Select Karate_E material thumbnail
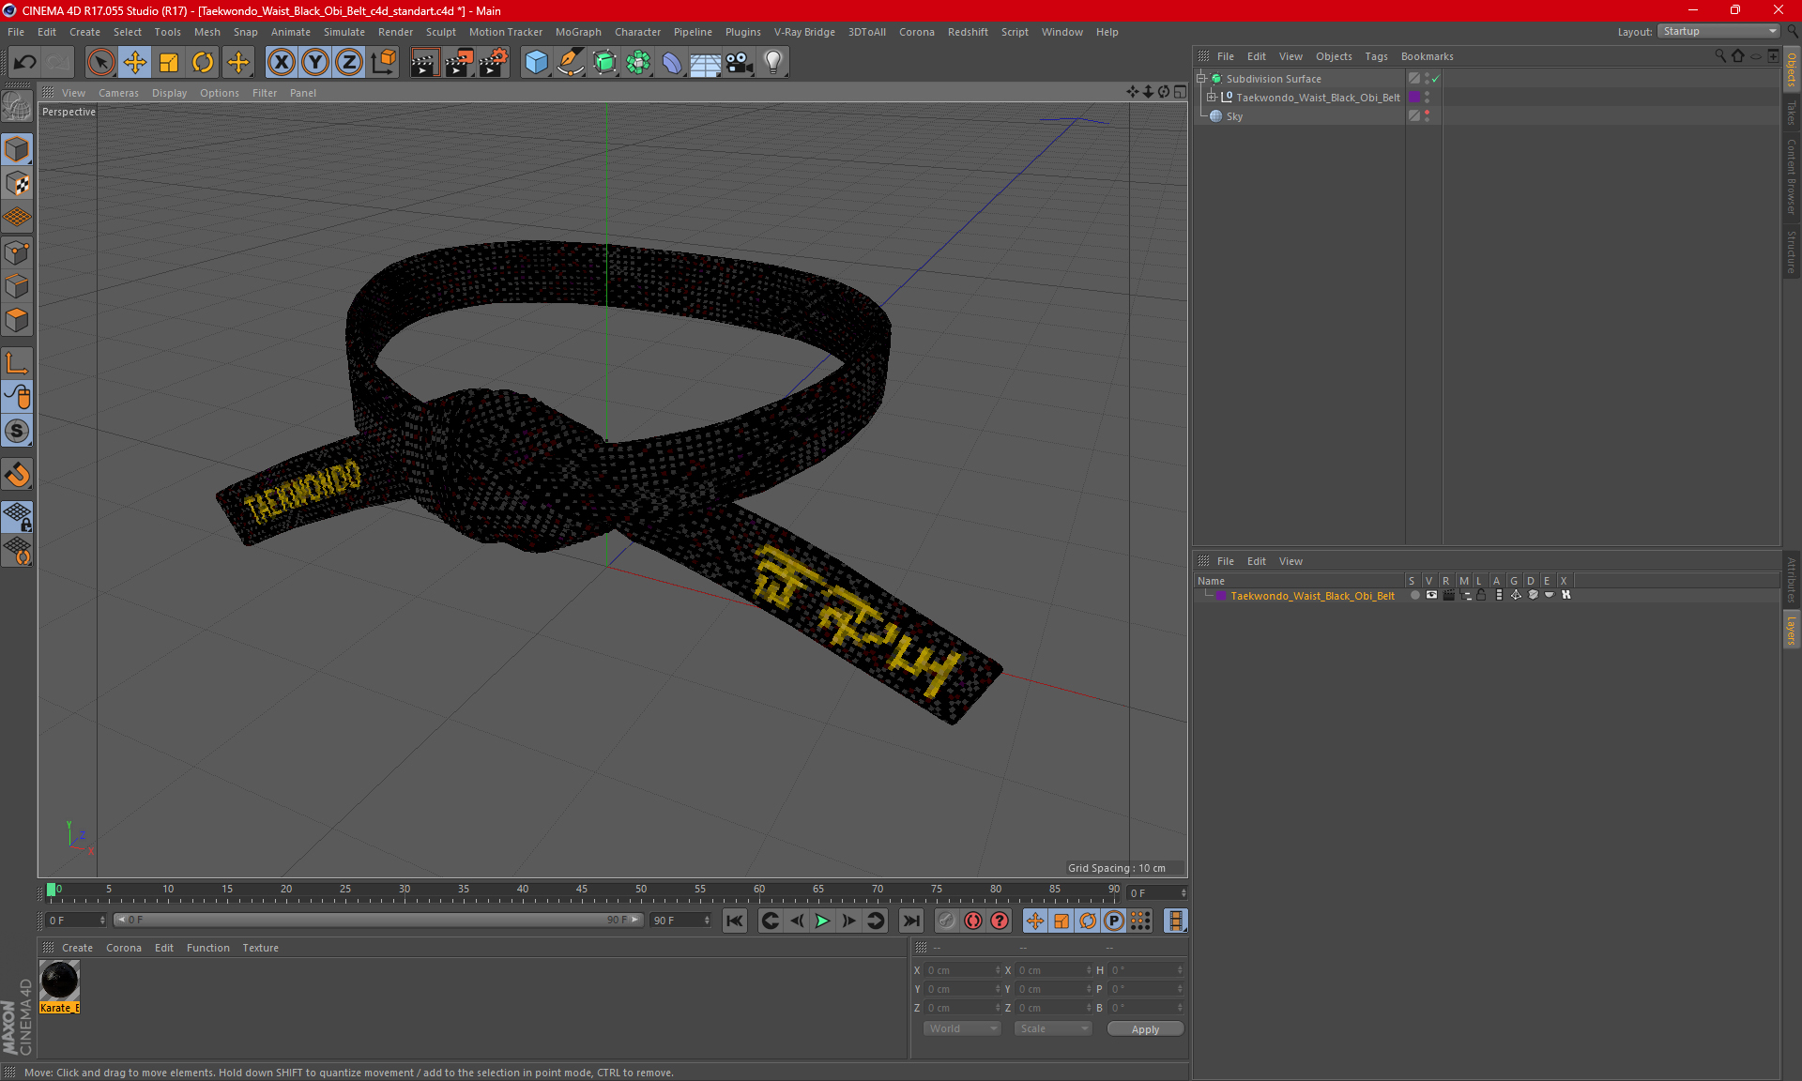Screen dimensions: 1802x1081 (60, 982)
